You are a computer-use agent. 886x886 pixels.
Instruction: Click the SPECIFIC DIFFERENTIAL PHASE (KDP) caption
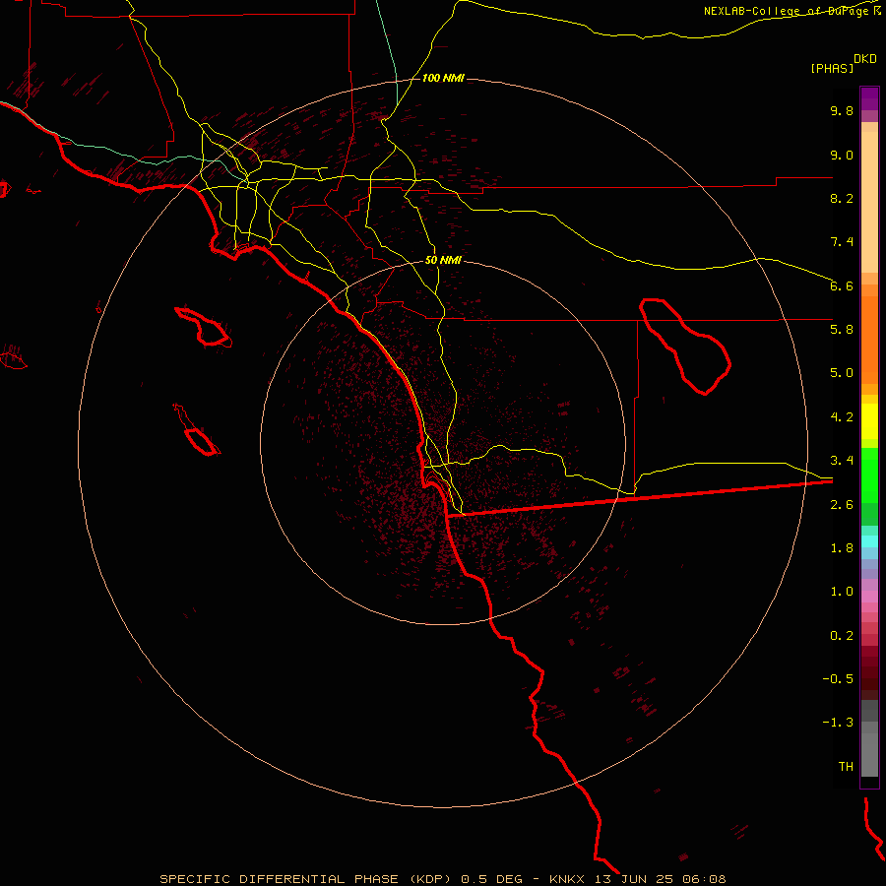point(305,879)
